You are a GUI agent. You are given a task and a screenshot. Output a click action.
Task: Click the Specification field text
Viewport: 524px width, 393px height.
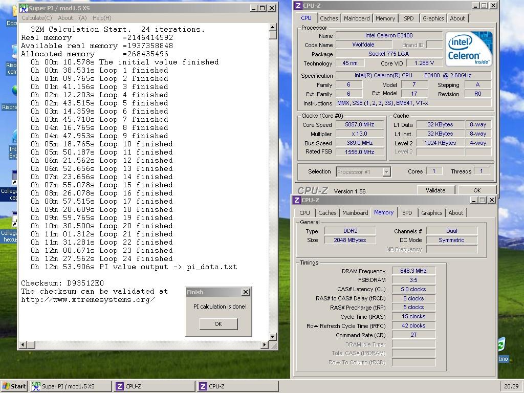point(413,76)
